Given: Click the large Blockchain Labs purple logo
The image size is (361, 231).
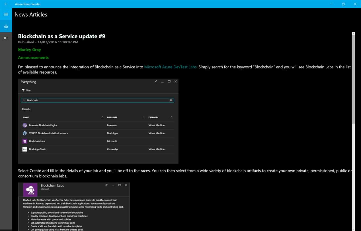Looking at the screenshot, I should coord(30,190).
